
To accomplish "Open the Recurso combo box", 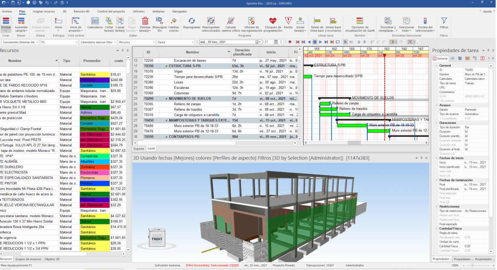I will coord(154,42).
